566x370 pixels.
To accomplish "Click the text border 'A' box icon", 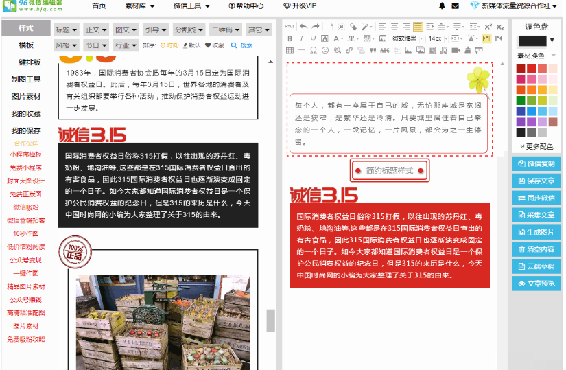I will coord(325,38).
